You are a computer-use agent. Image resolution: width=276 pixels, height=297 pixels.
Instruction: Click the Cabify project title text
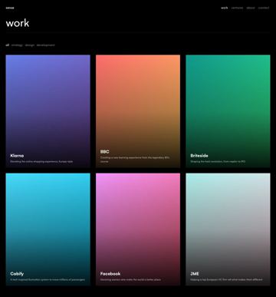coord(17,274)
